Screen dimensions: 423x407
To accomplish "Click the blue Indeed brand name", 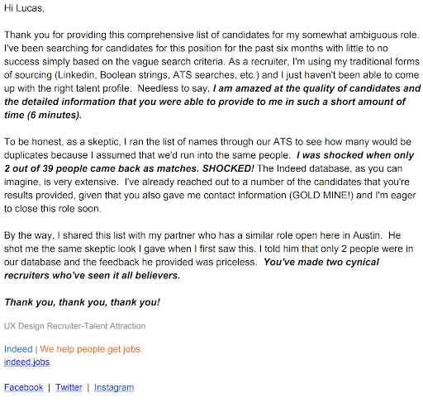I will point(18,349).
